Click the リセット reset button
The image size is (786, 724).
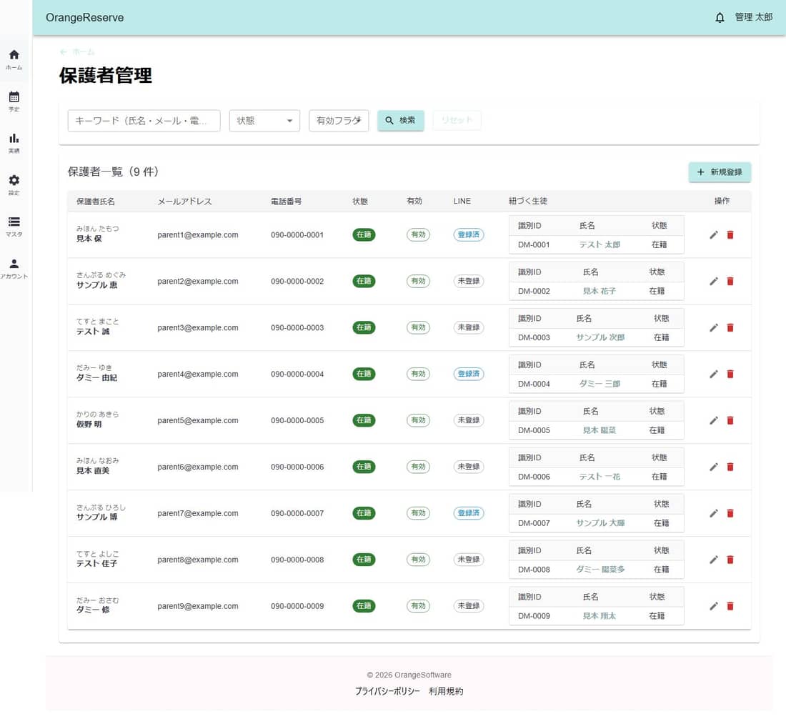[x=457, y=121]
